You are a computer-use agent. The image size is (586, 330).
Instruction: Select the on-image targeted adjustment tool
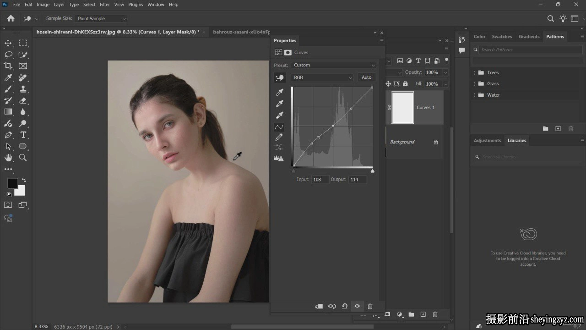coord(280,77)
